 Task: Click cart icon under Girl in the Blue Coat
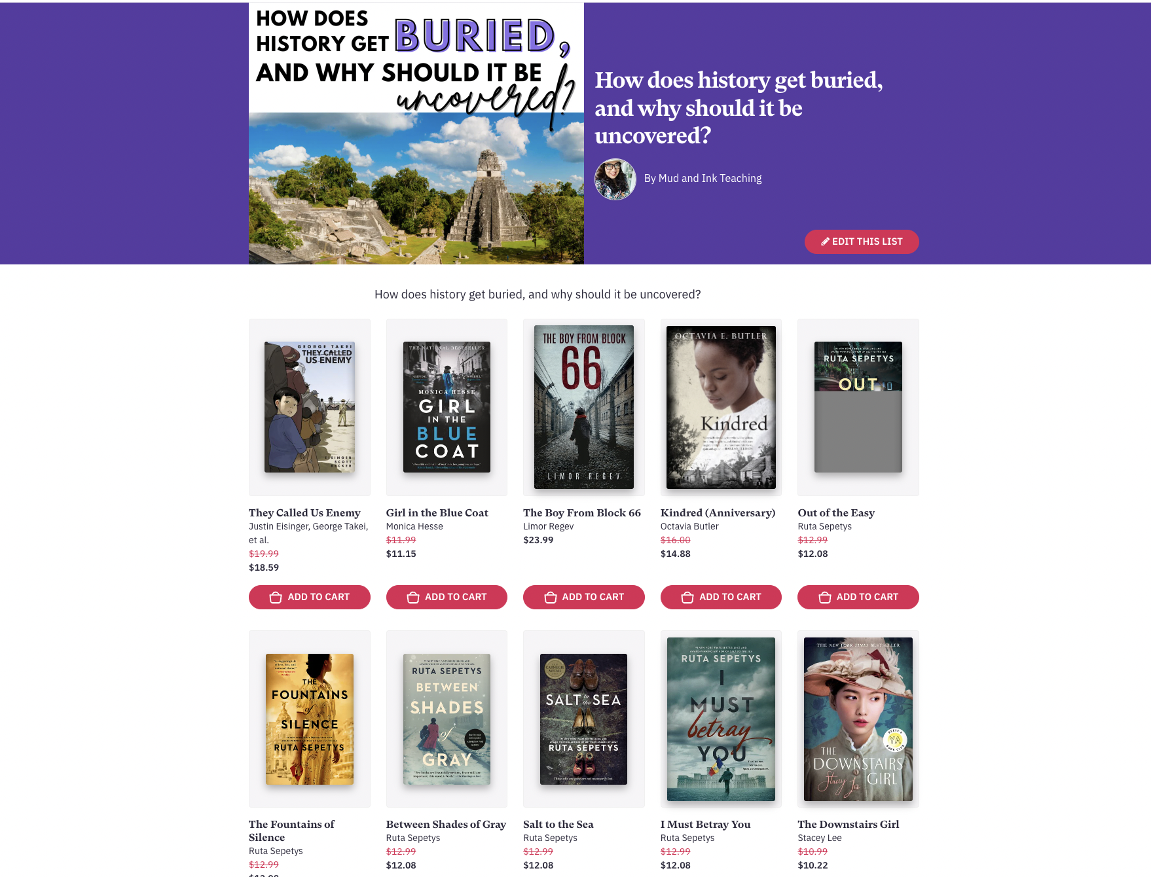coord(413,598)
